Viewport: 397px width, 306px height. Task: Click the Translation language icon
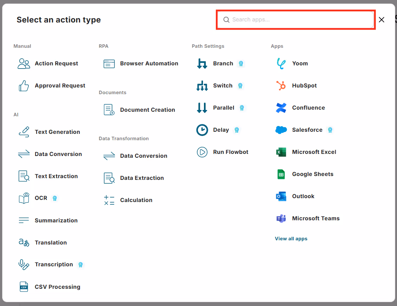(x=24, y=242)
